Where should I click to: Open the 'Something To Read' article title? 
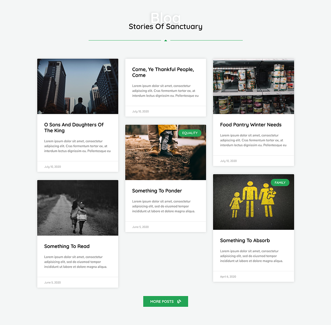pyautogui.click(x=67, y=246)
